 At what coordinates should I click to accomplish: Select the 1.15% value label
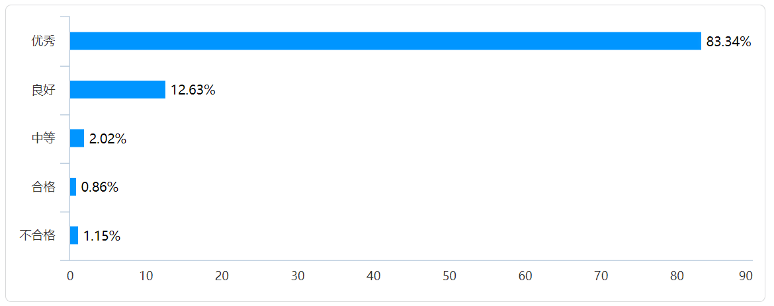point(101,236)
